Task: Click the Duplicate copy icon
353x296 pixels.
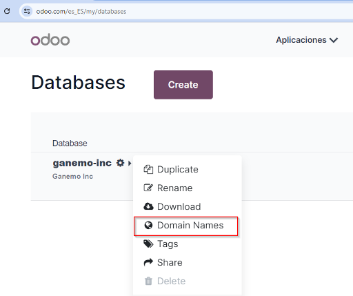Action: pyautogui.click(x=148, y=170)
